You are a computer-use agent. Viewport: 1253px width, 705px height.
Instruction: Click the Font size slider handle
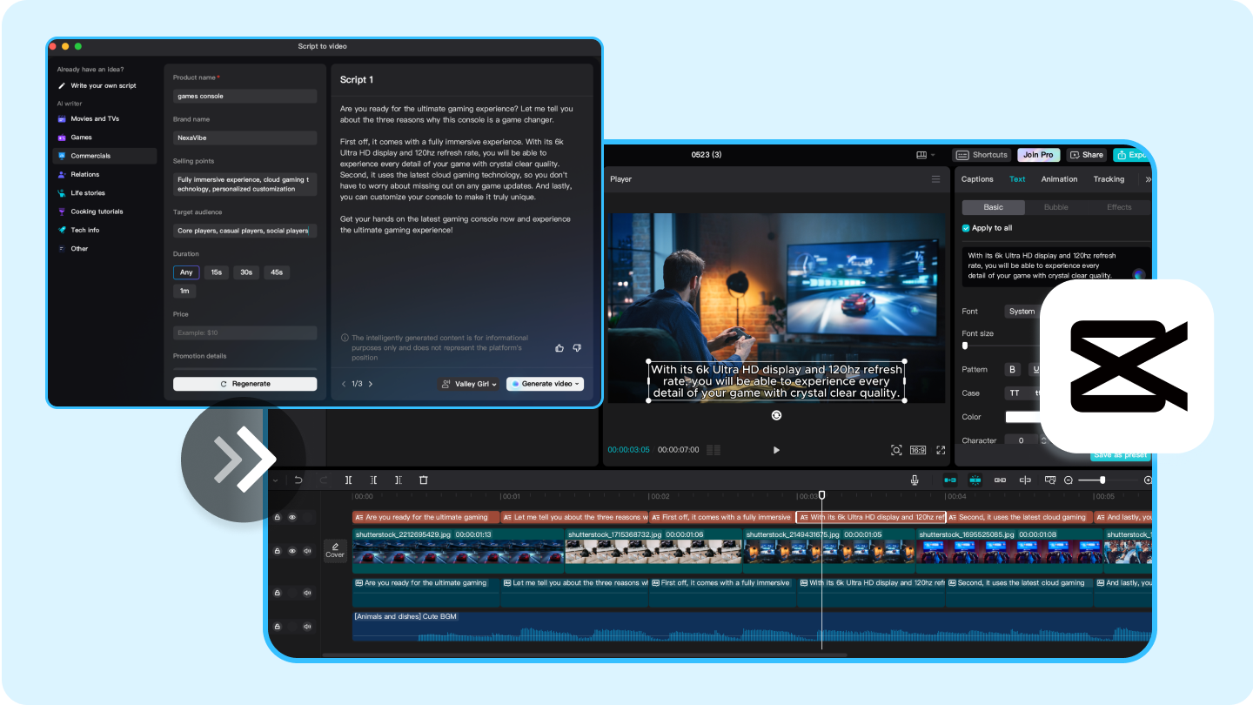[964, 346]
